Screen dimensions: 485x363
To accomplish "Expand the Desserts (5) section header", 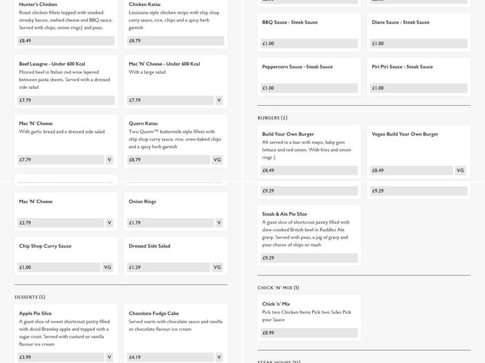I will click(30, 297).
